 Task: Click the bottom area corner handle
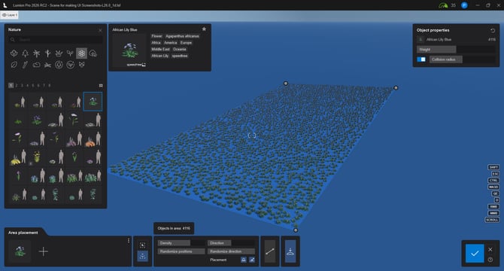296,230
